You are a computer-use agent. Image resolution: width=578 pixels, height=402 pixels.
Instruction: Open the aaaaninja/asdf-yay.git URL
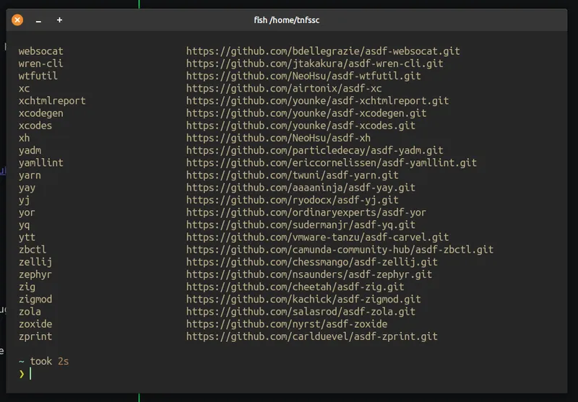click(301, 188)
